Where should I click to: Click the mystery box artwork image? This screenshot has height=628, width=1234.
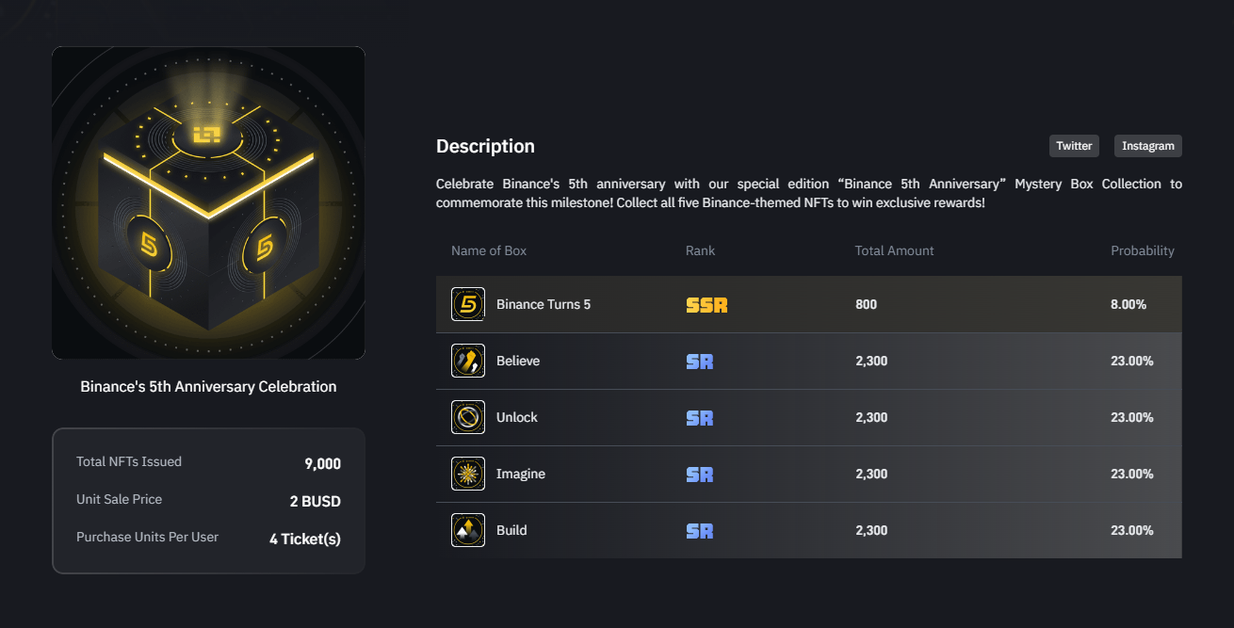(208, 203)
